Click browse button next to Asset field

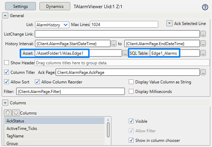(x=125, y=53)
